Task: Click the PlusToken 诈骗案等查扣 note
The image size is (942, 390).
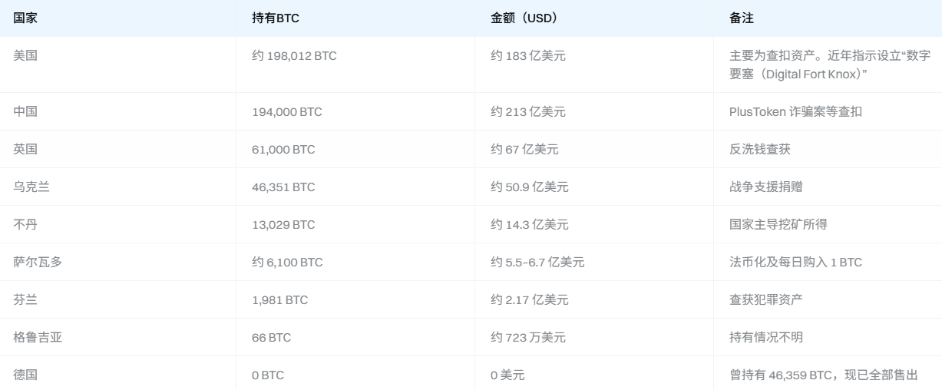Action: 795,112
